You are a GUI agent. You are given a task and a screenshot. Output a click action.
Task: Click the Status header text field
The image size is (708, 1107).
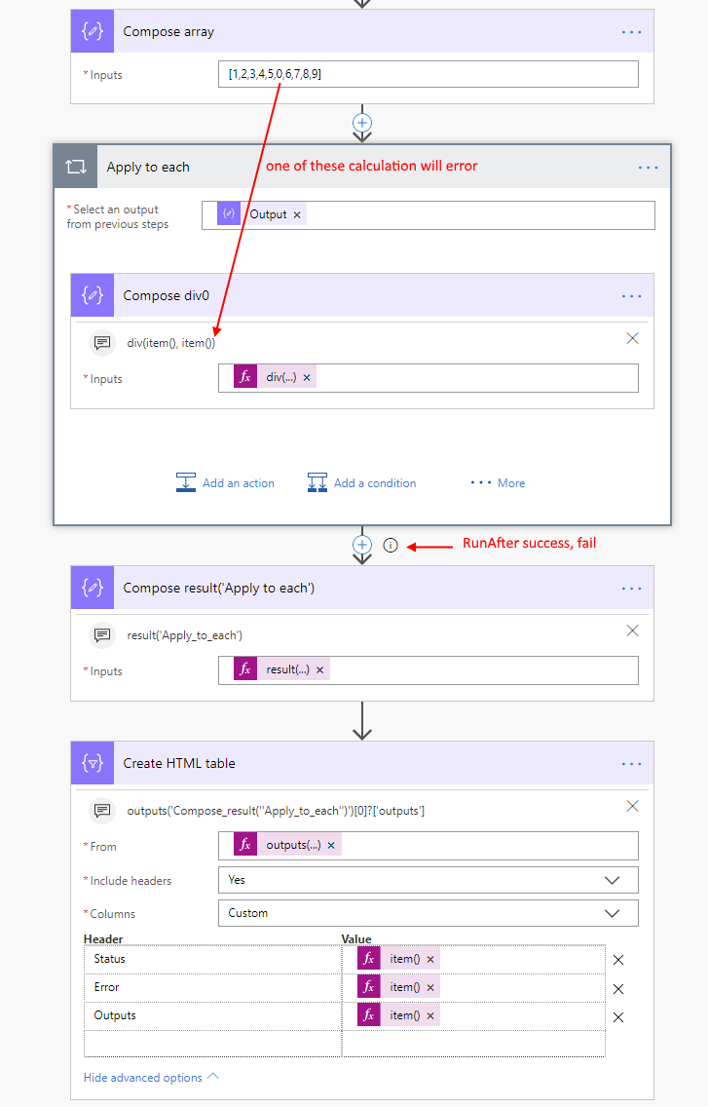click(x=212, y=960)
